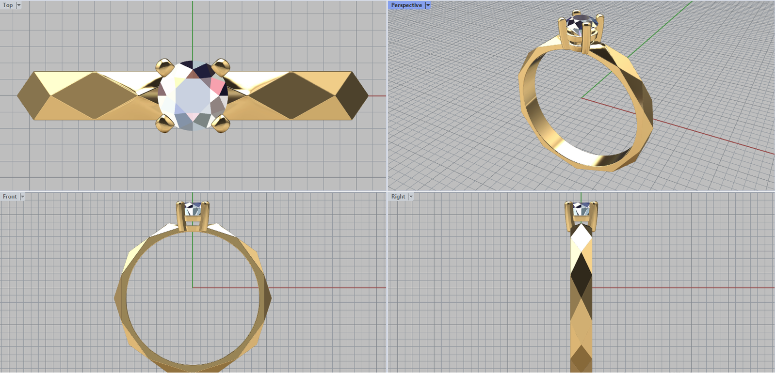Click the ring shank in Right view

tap(581, 300)
